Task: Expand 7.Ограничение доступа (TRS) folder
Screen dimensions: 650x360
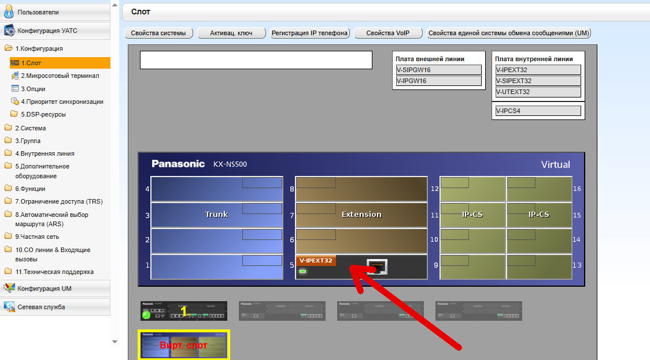Action: [8, 201]
